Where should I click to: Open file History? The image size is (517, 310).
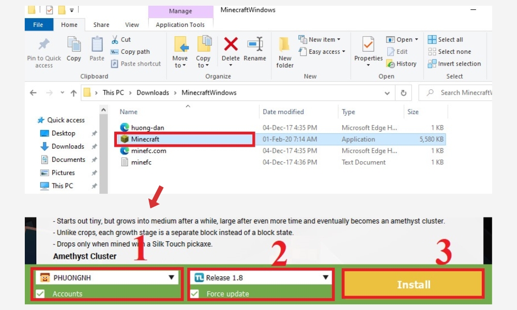click(x=401, y=64)
